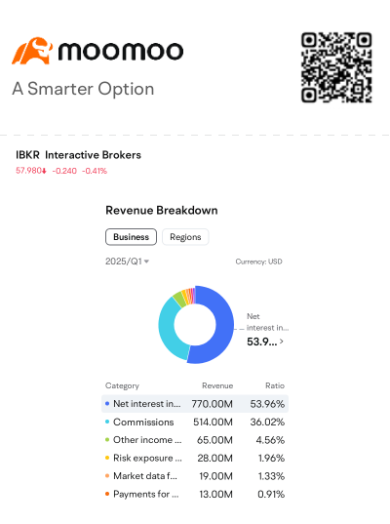This screenshot has height=524, width=390.
Task: Click the green Other income donut segment
Action: point(179,299)
